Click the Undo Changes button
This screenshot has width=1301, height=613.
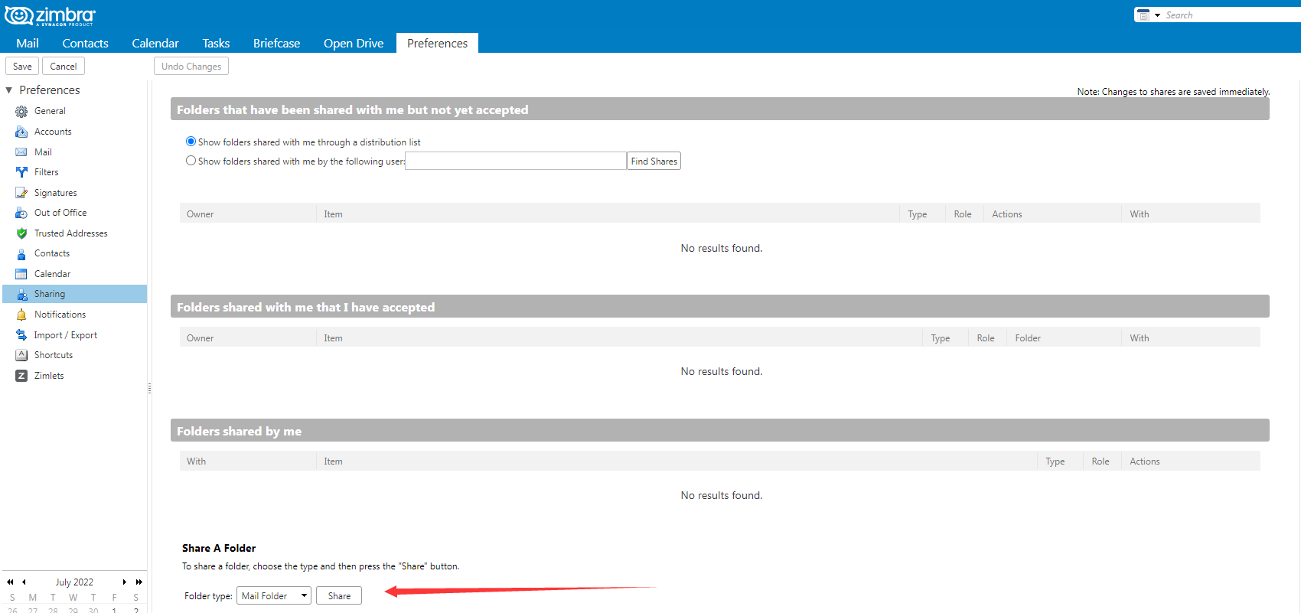[191, 67]
